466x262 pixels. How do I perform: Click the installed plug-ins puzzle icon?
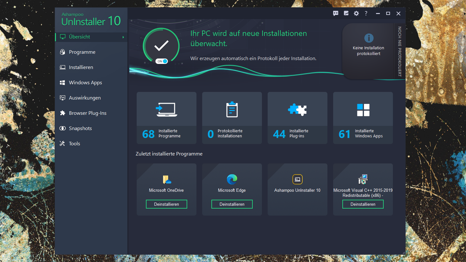(298, 110)
